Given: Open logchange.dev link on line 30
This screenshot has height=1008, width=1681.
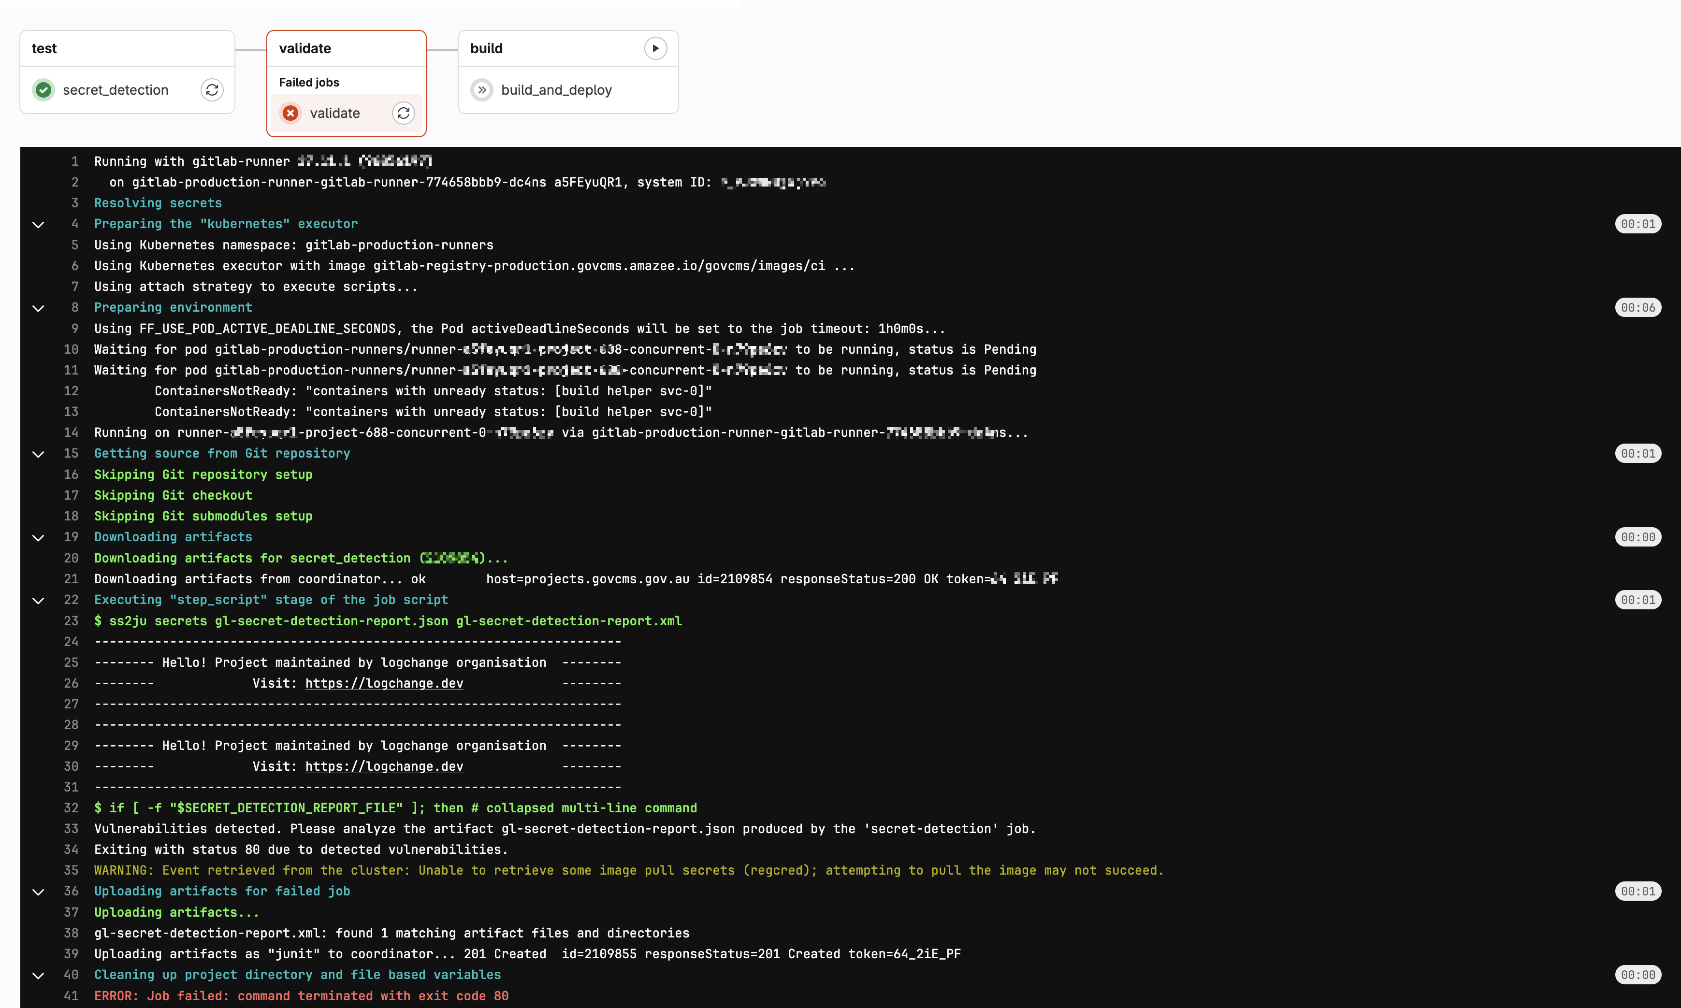Looking at the screenshot, I should (384, 766).
